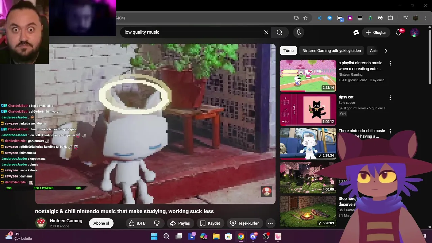
Task: Open options menu for 'tipsy cat.' video
Action: (390, 98)
